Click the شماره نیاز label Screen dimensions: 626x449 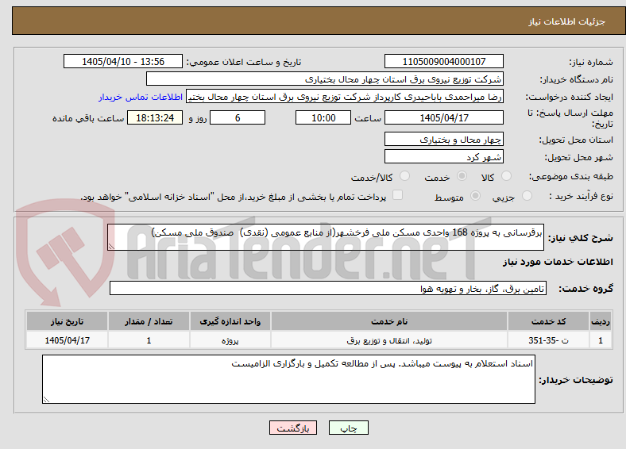(591, 62)
